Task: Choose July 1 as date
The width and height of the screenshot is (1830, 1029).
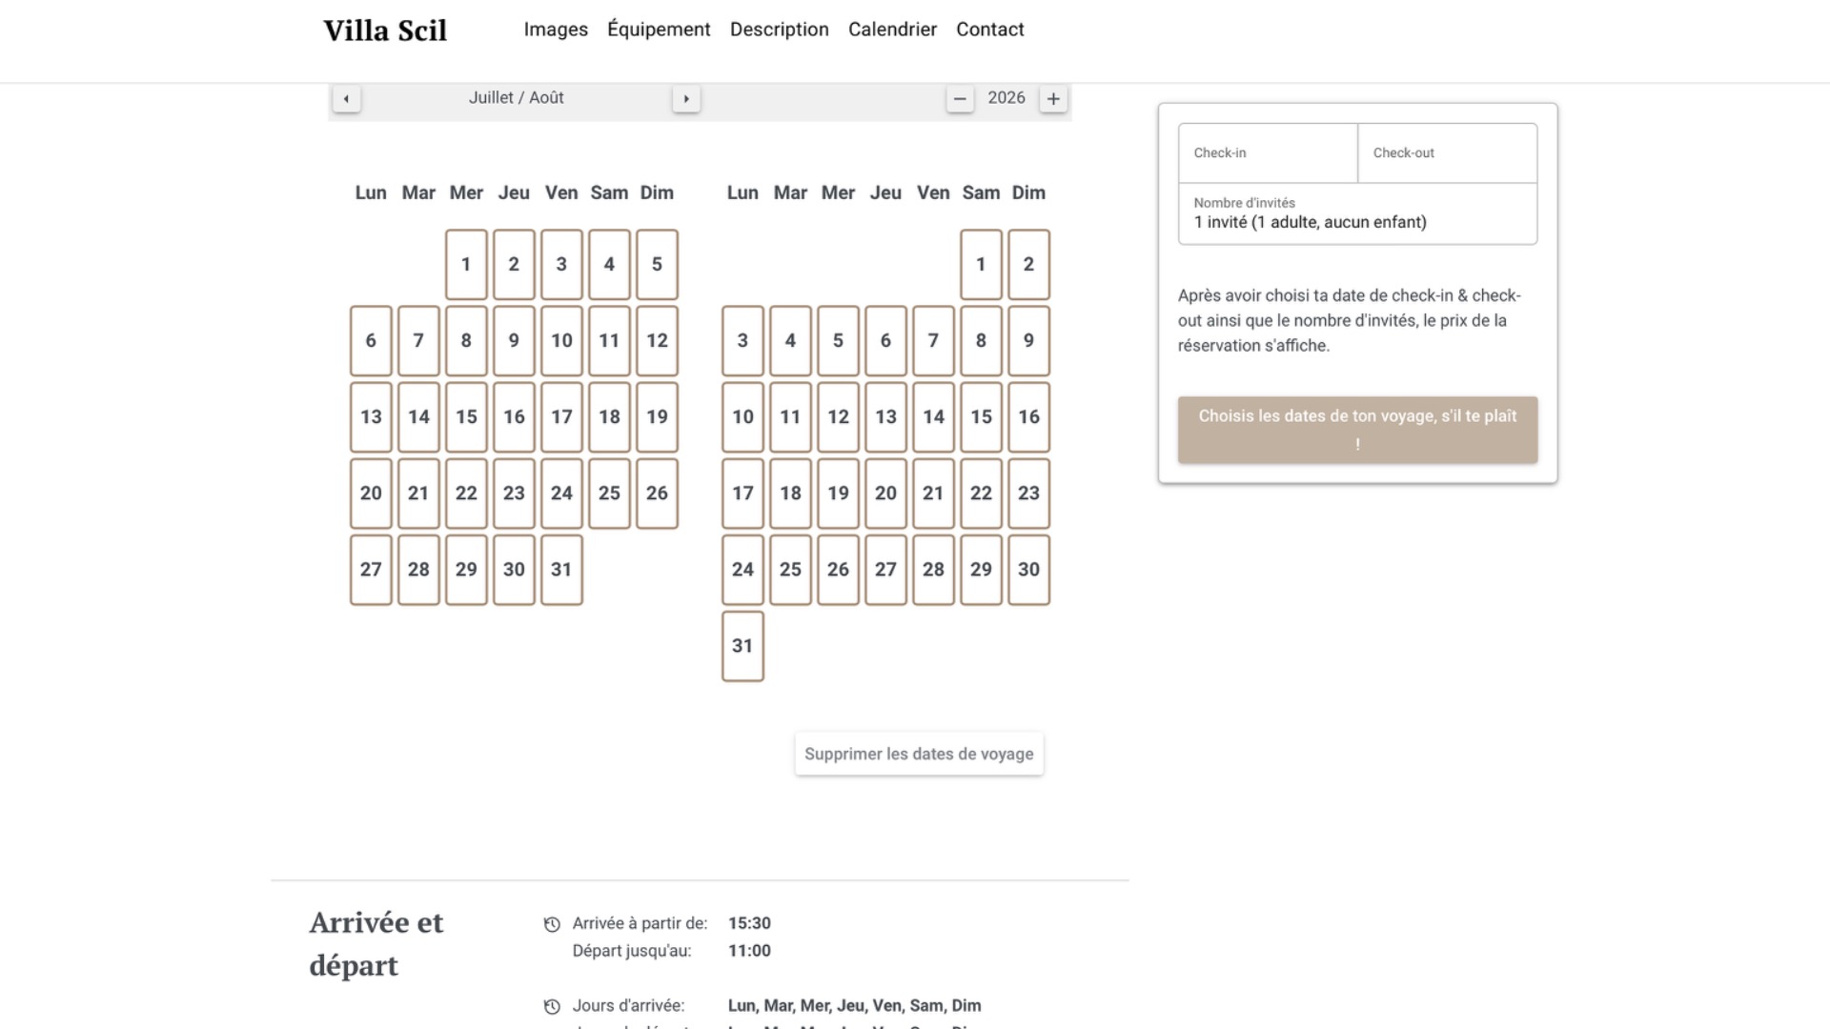Action: pyautogui.click(x=466, y=265)
